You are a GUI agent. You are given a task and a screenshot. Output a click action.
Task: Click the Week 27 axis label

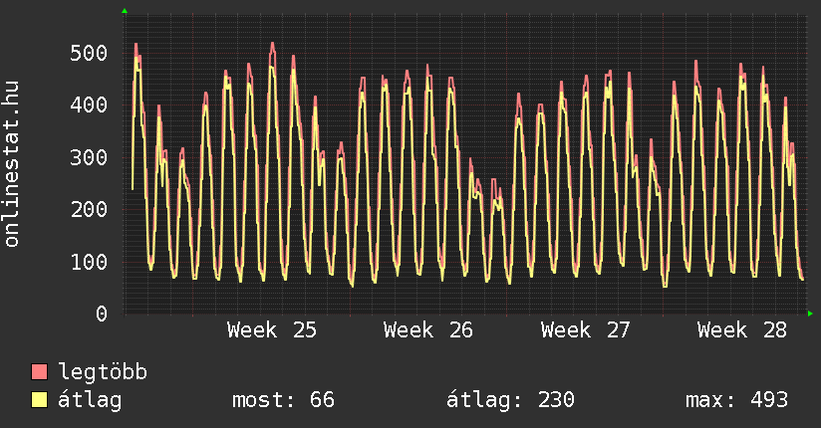(585, 330)
